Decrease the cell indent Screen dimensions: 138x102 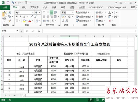(44, 21)
